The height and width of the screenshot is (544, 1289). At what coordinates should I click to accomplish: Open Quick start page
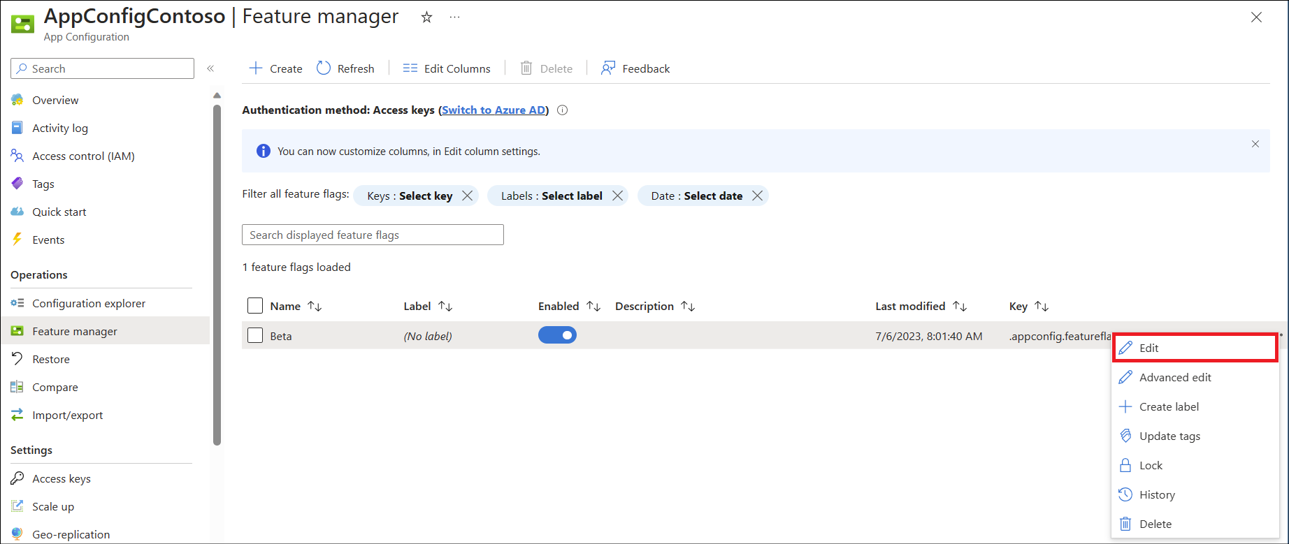[x=59, y=212]
